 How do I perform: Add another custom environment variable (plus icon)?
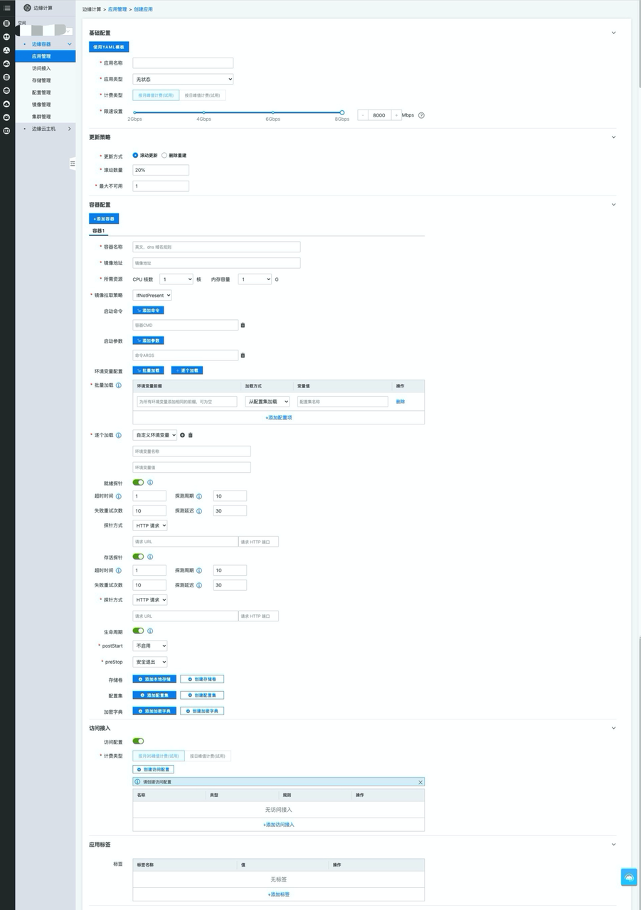pos(182,435)
